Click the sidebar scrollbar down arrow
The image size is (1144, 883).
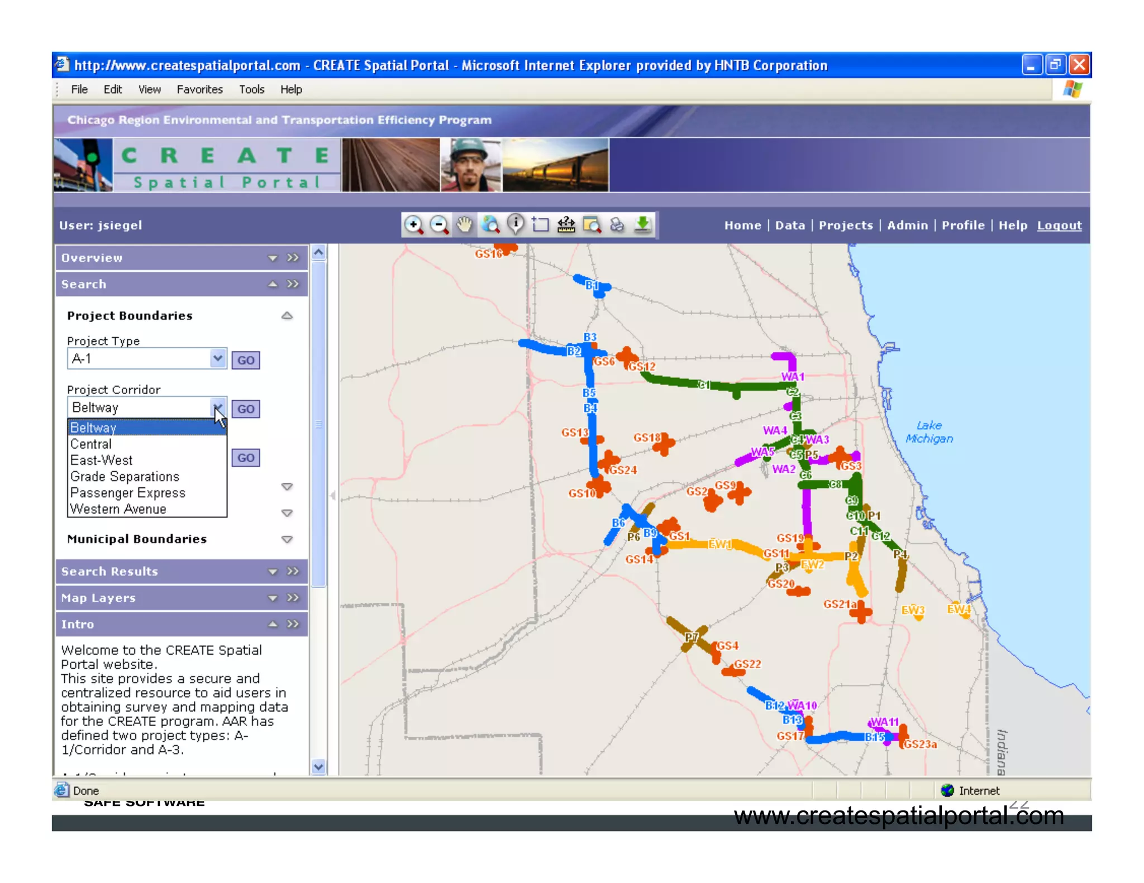[318, 767]
